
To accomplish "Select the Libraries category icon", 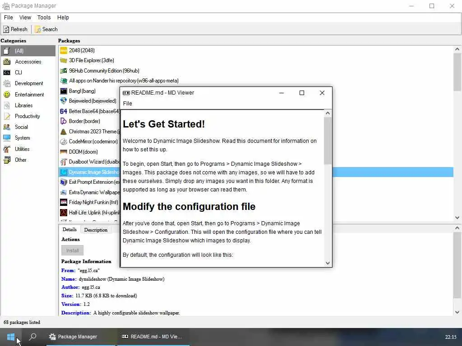I will tap(7, 105).
